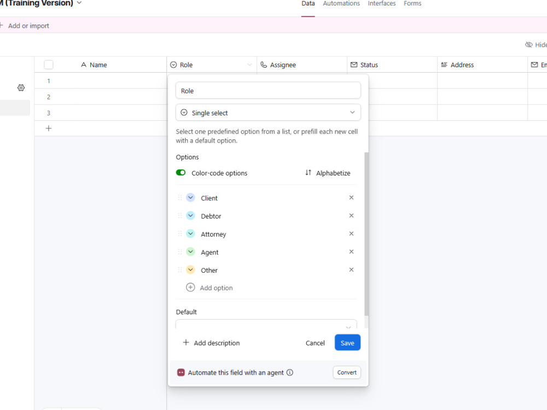Expand the base name dropdown chevron
The image size is (547, 410).
coord(79,3)
